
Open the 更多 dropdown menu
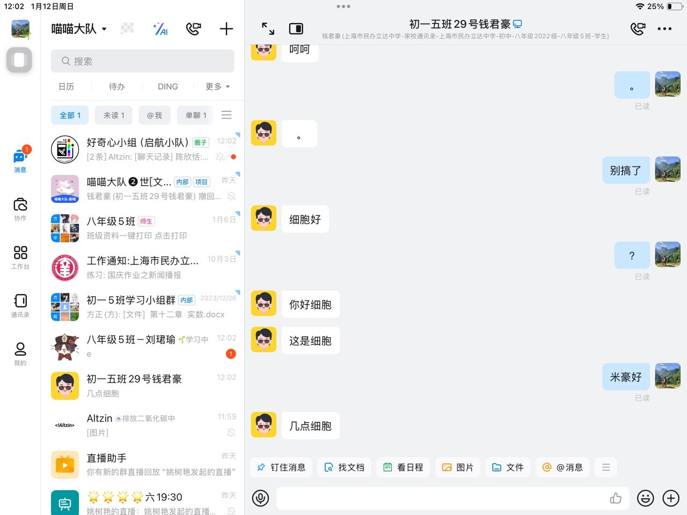point(217,86)
